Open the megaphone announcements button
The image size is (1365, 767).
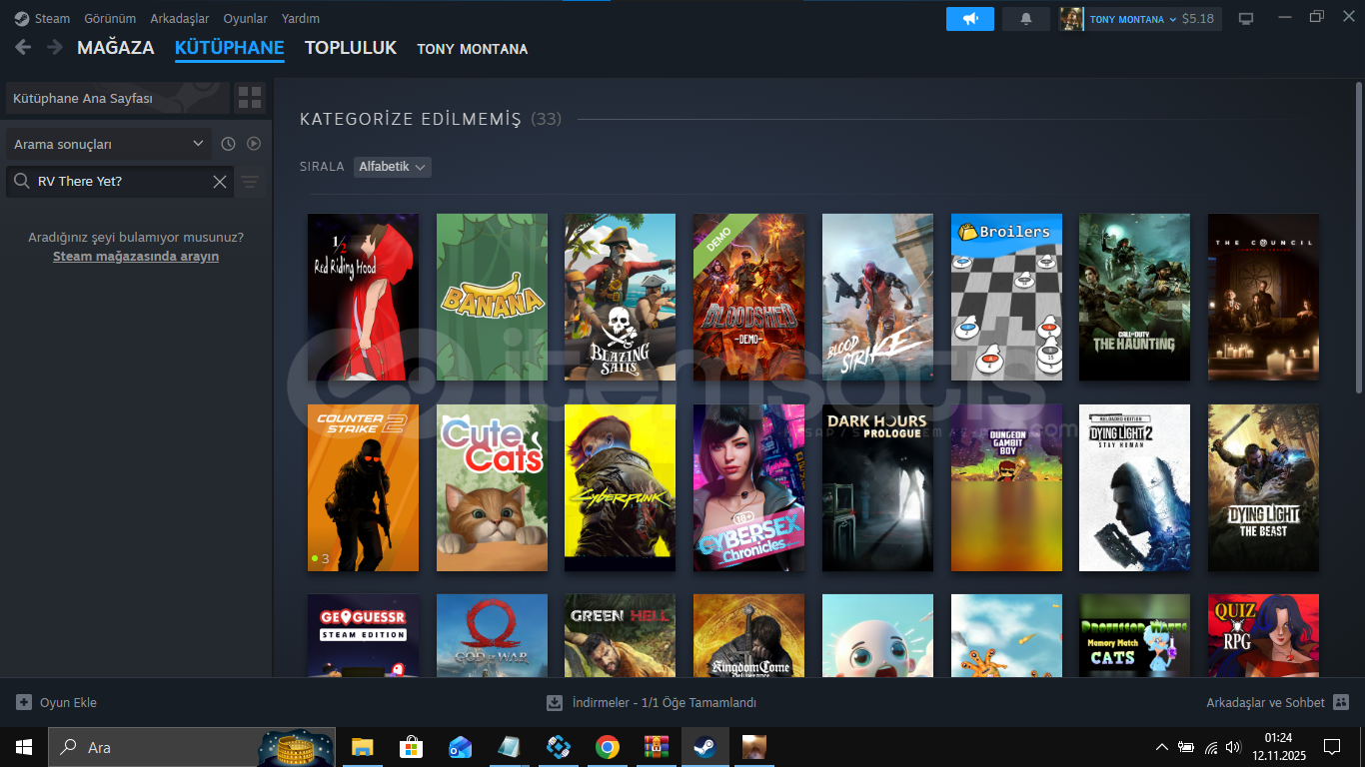969,19
